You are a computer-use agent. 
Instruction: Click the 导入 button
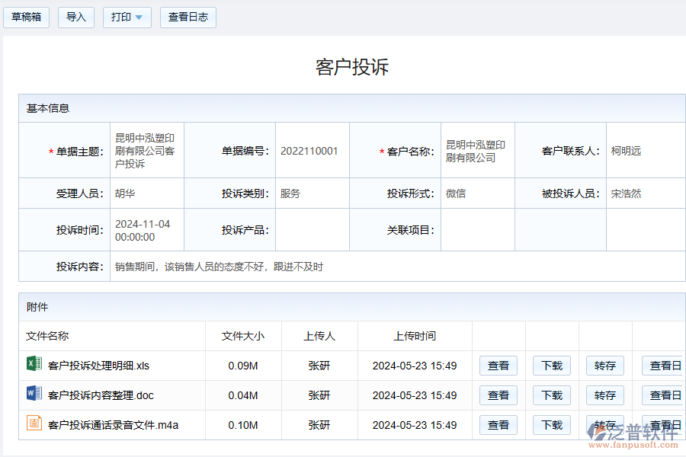coord(75,18)
